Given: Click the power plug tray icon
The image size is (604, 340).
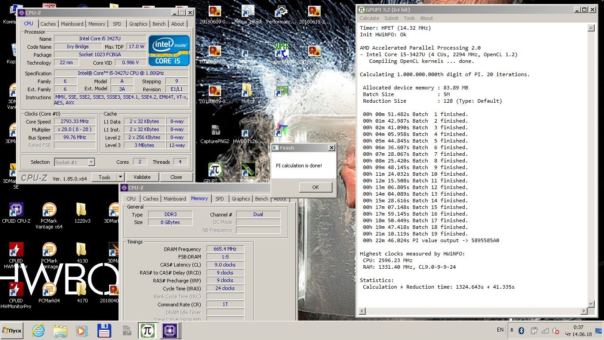Looking at the screenshot, I should (x=534, y=330).
